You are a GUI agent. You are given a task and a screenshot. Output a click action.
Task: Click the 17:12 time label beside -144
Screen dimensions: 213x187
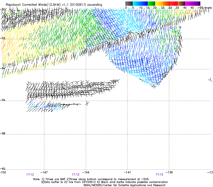click(75, 175)
